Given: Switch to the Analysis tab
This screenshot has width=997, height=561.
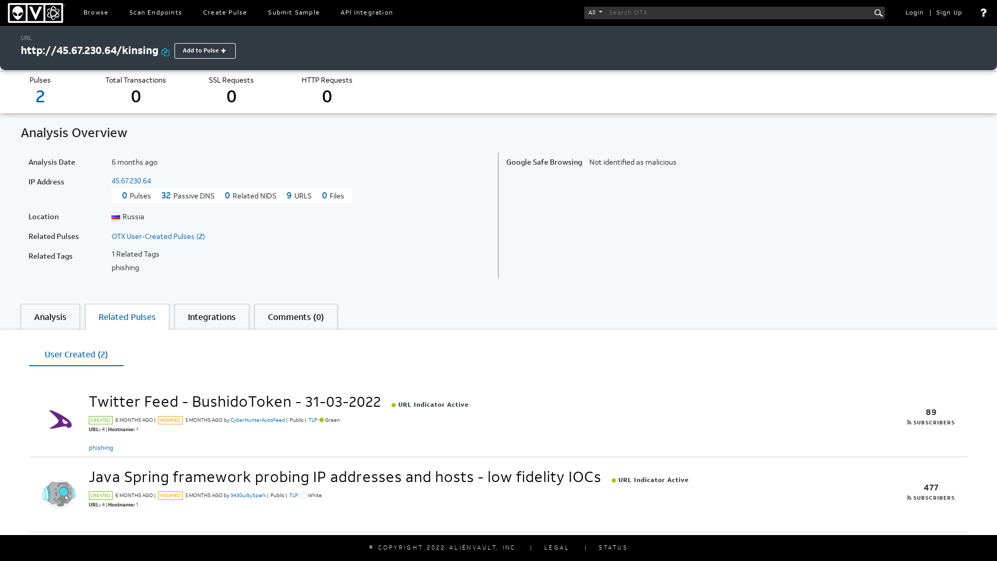Looking at the screenshot, I should [x=50, y=317].
